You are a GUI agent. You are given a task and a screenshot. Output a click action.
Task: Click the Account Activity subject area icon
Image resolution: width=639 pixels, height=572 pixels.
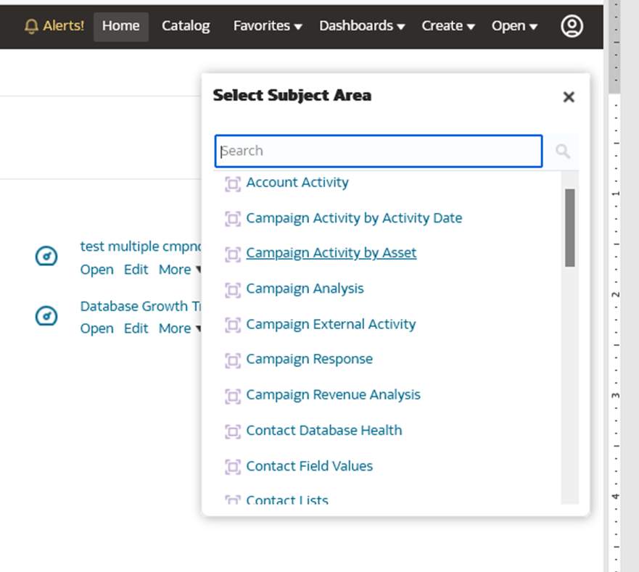click(x=233, y=184)
